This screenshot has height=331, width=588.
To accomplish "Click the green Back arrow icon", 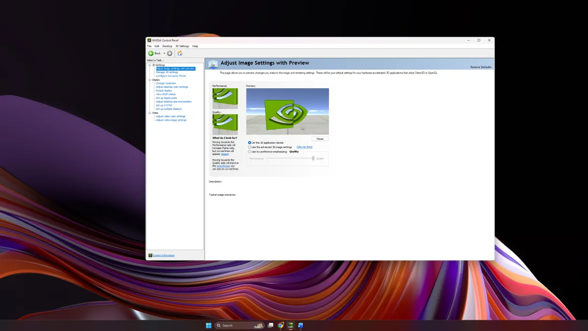I will tap(151, 53).
